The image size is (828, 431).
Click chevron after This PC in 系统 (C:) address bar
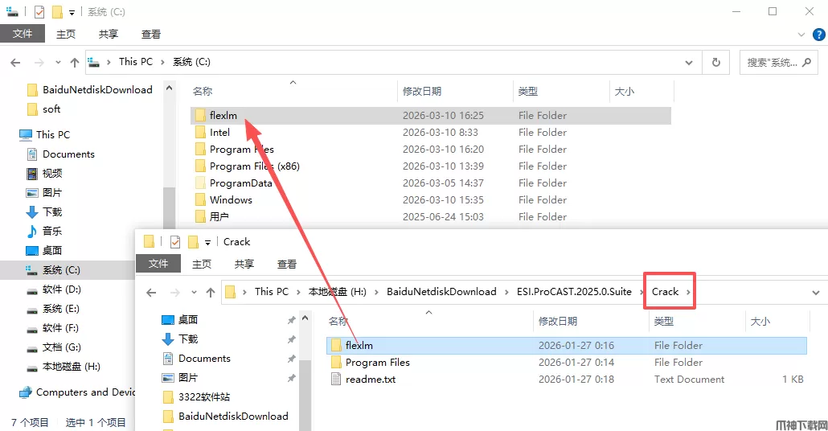pyautogui.click(x=162, y=63)
